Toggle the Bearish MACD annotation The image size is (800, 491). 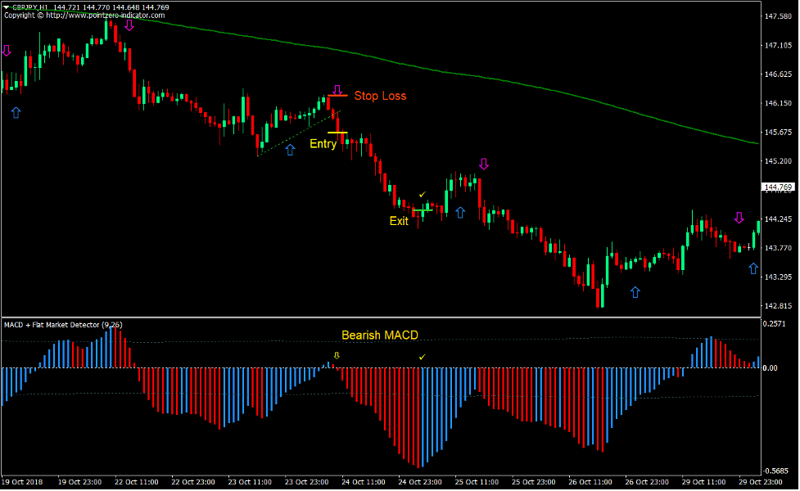tap(380, 335)
